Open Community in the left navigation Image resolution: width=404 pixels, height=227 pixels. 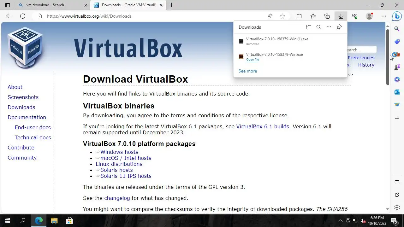click(22, 158)
